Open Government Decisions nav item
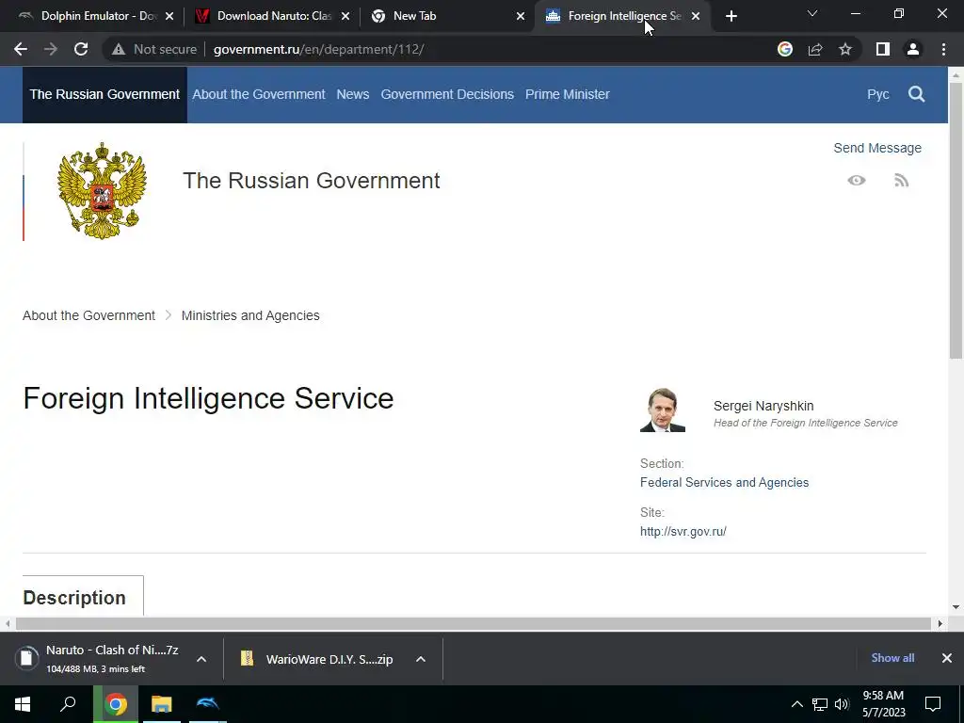Screen dimensions: 964x723 click(x=447, y=95)
